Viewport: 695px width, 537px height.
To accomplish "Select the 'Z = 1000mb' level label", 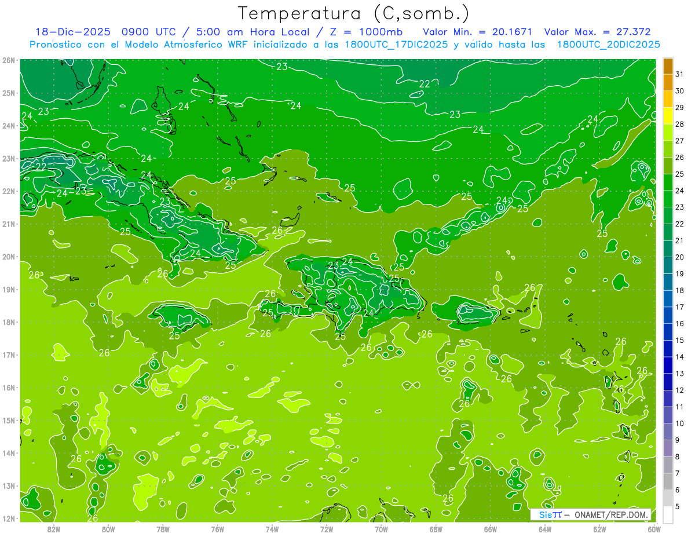I will (368, 32).
